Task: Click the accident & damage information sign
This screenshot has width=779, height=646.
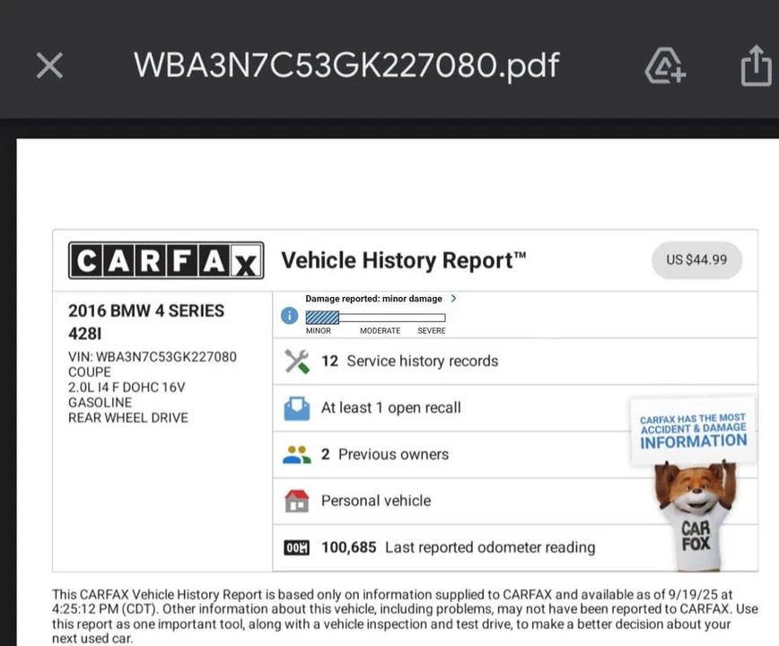Action: tap(693, 431)
